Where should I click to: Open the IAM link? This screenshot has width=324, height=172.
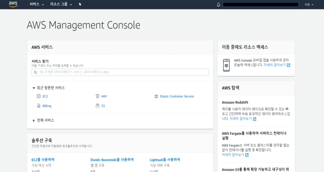[x=104, y=96]
